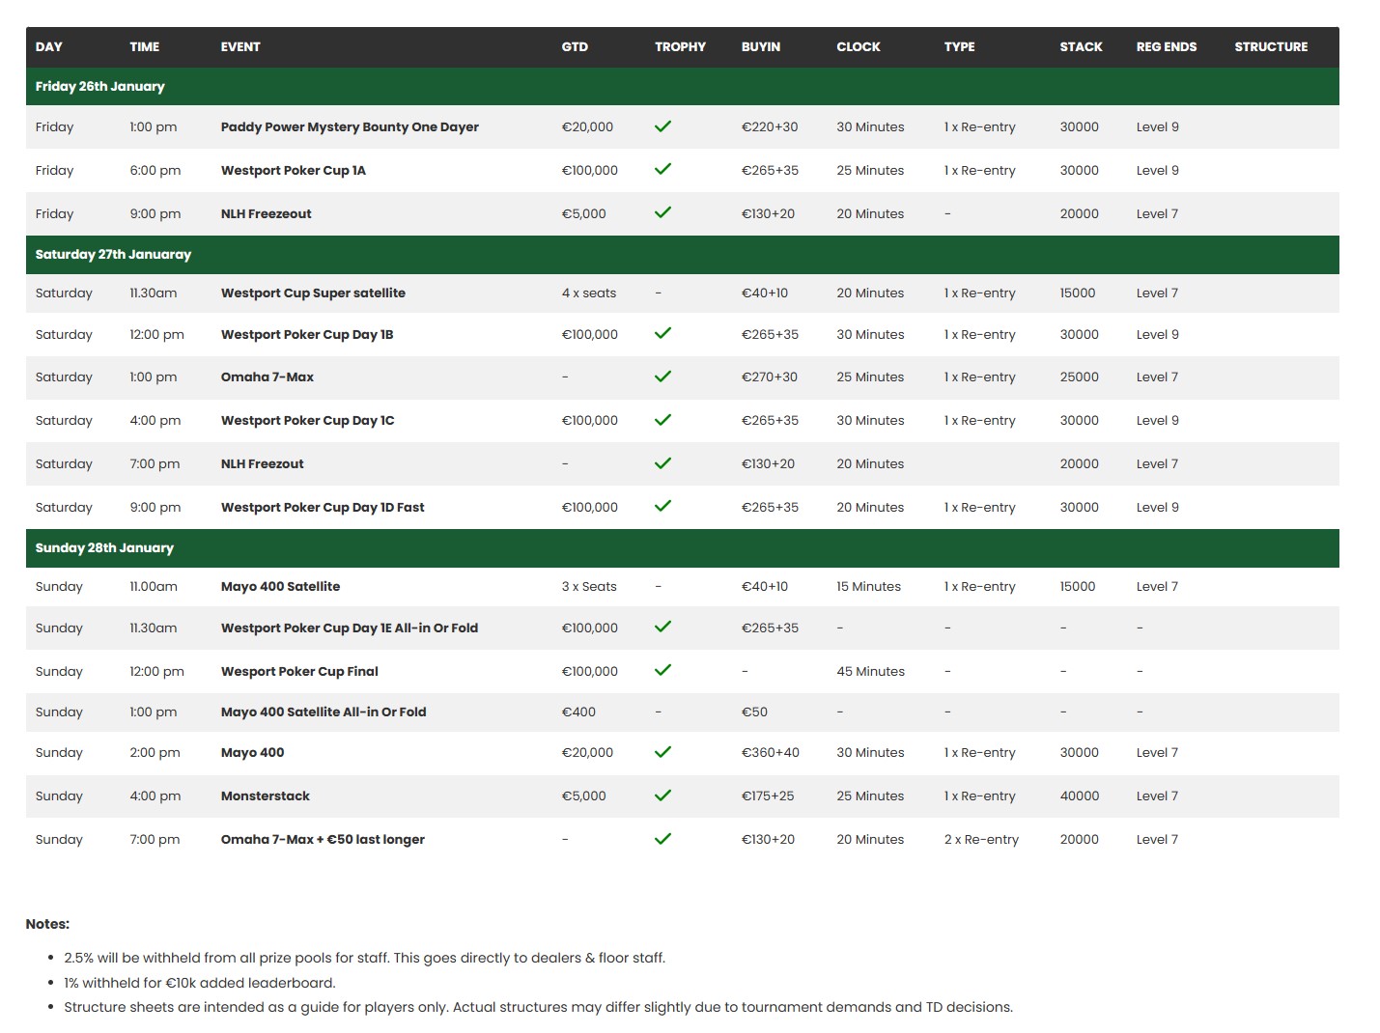Screen dimensions: 1380x1033
Task: Click the trophy checkmark for Omaha 7-Max Saturday
Action: point(662,377)
